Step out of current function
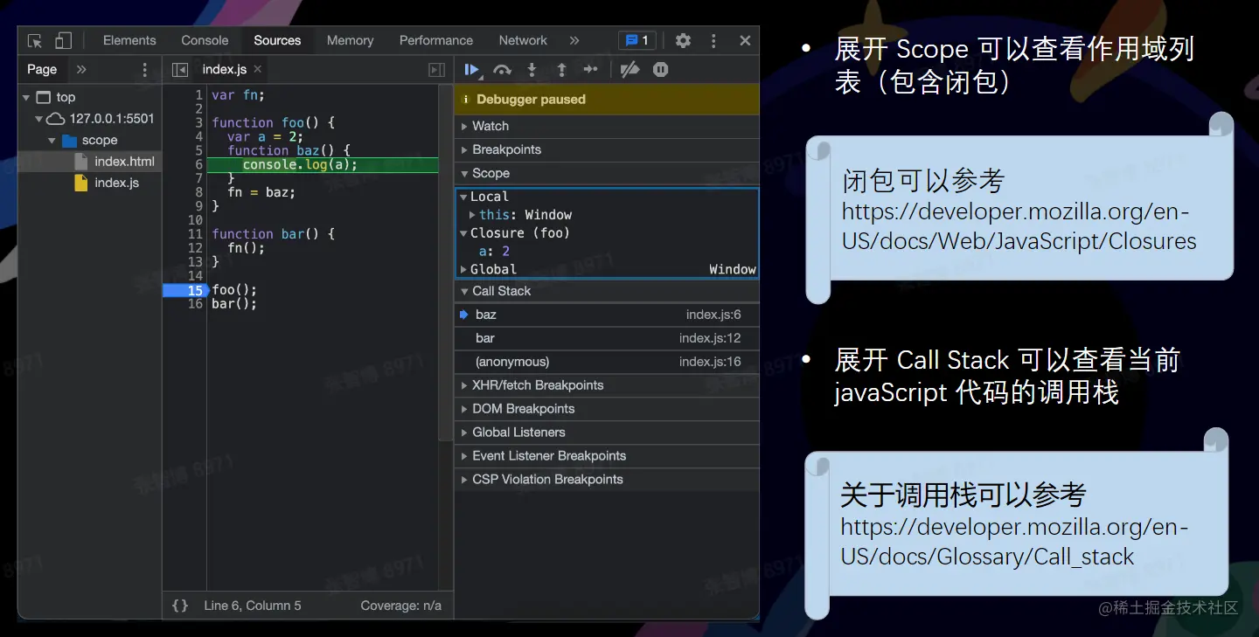Image resolution: width=1259 pixels, height=637 pixels. pos(561,69)
